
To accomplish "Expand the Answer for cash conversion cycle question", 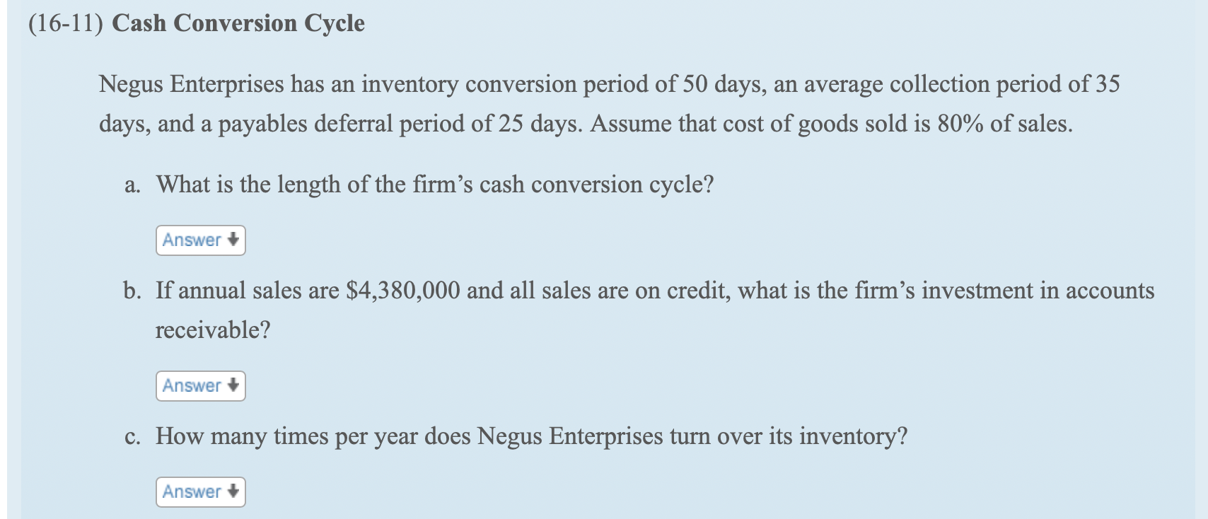I will coord(200,240).
